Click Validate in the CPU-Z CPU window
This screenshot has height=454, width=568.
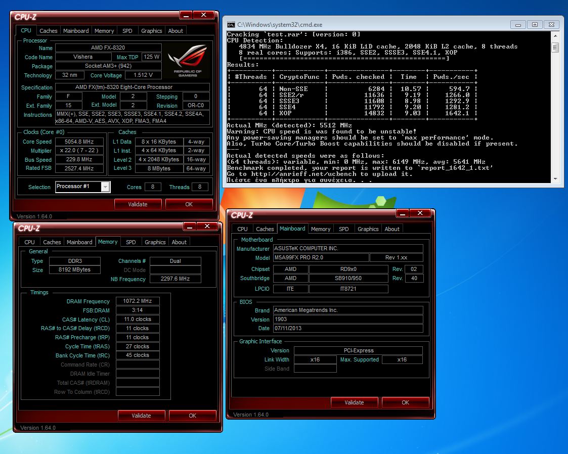point(138,204)
